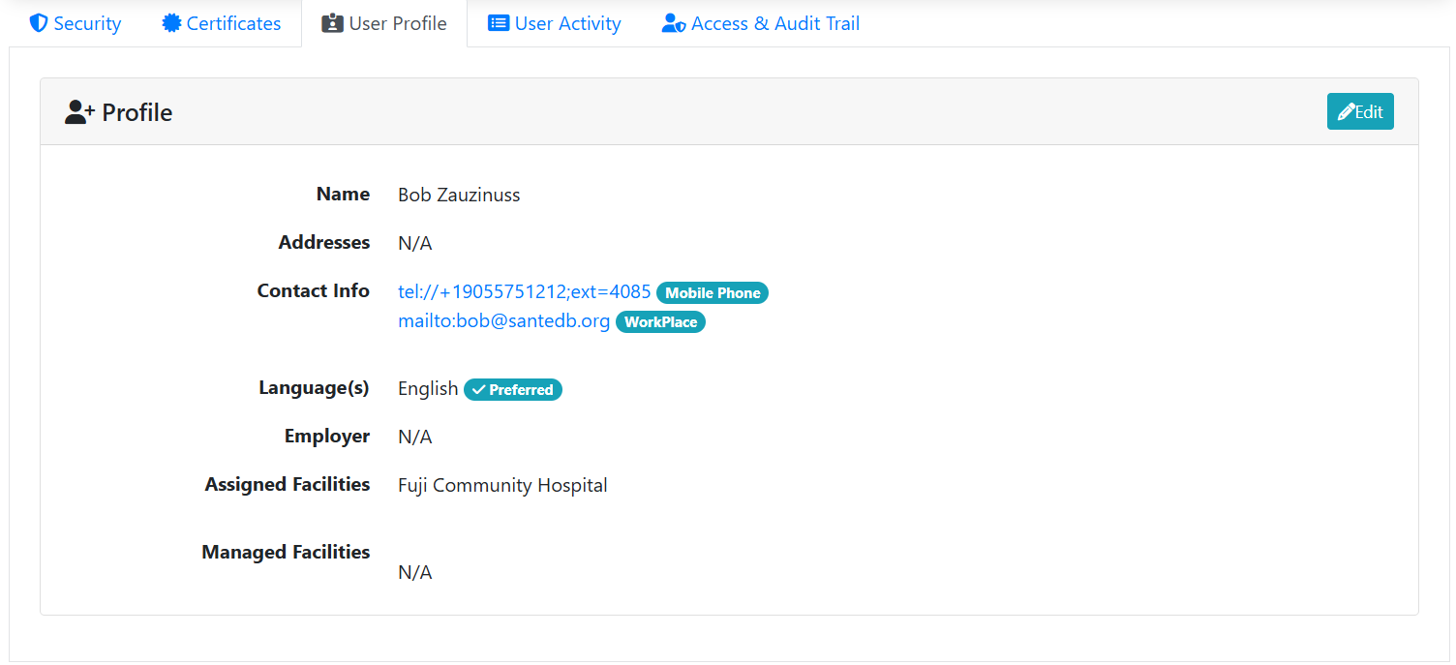Click the ID badge icon on User Profile

tap(332, 23)
